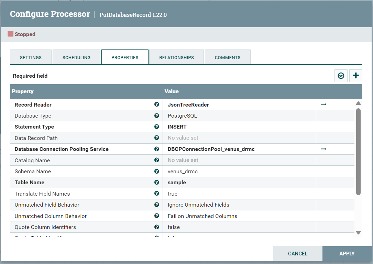373x264 pixels.
Task: Change Translate Field Names true value
Action: point(239,194)
